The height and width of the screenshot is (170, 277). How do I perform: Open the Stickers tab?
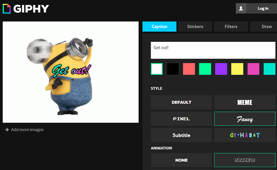click(x=195, y=27)
